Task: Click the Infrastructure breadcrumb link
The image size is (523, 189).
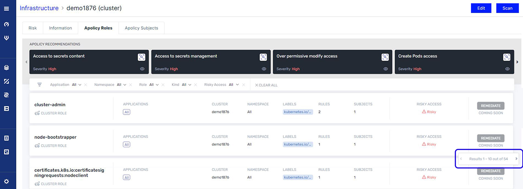Action: point(38,8)
